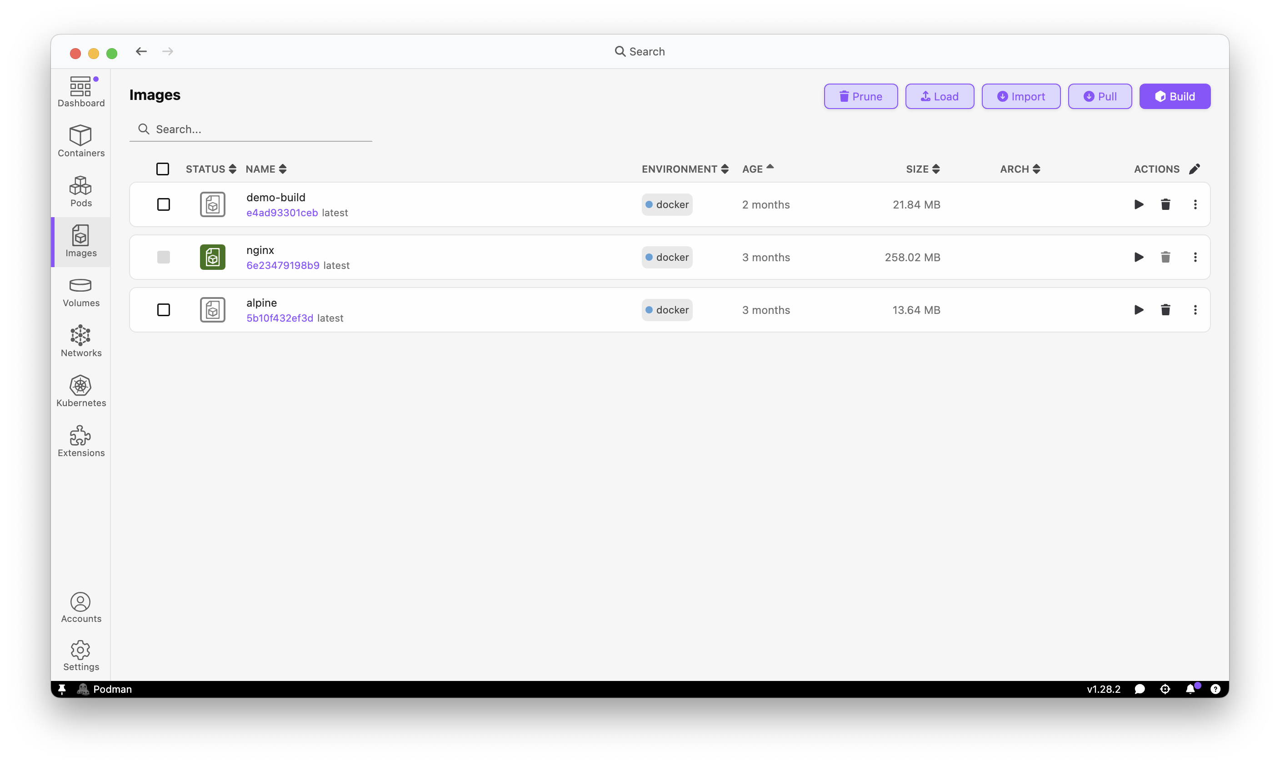Click the edit columns pencil icon
Image resolution: width=1280 pixels, height=765 pixels.
[x=1195, y=169]
